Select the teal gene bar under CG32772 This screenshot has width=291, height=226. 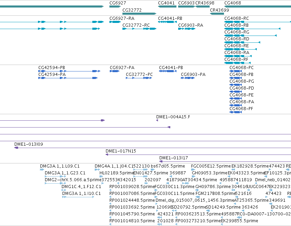pos(140,14)
